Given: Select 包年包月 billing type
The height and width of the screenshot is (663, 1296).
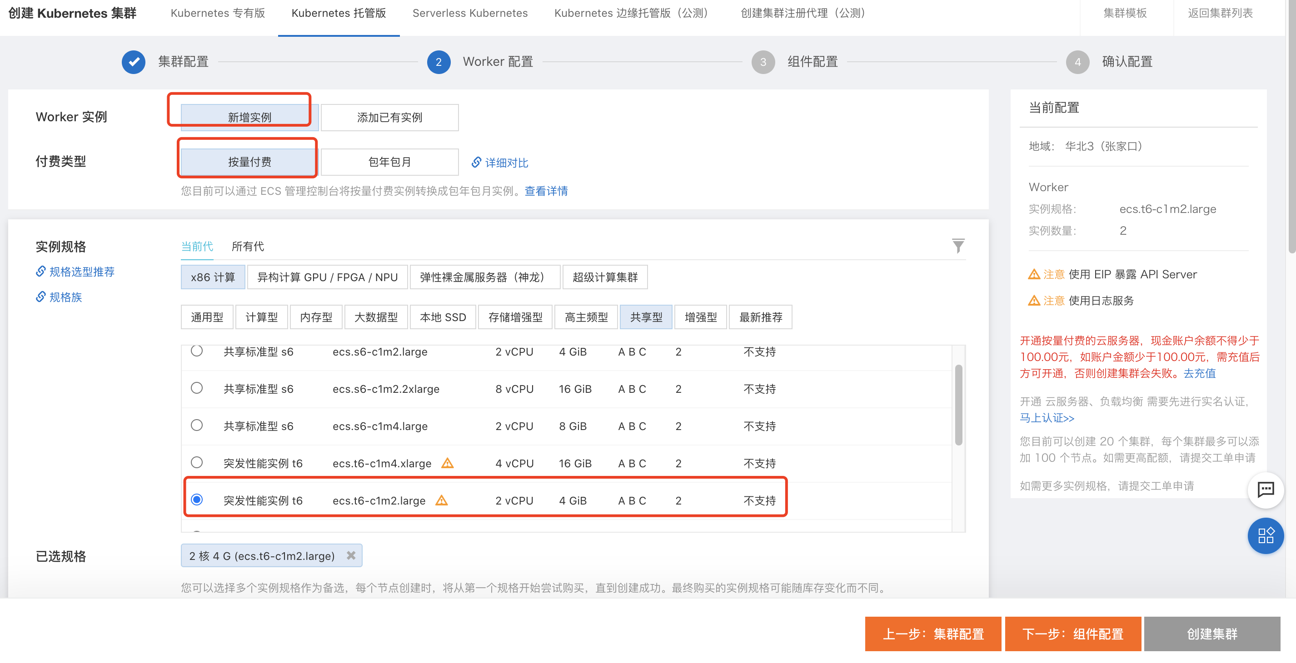Looking at the screenshot, I should coord(389,162).
